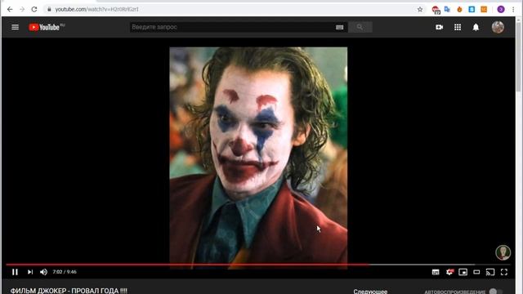Enter fullscreen mode
This screenshot has width=523, height=294.
pos(504,272)
